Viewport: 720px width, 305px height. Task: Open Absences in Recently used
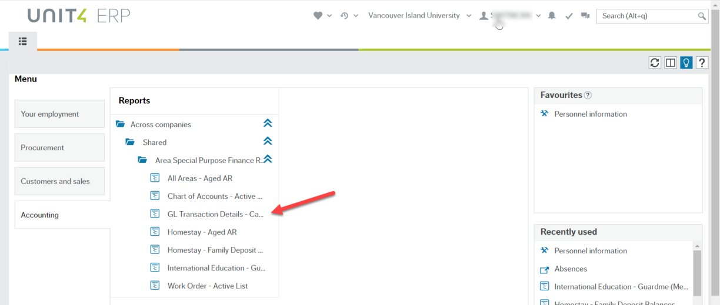(x=571, y=269)
